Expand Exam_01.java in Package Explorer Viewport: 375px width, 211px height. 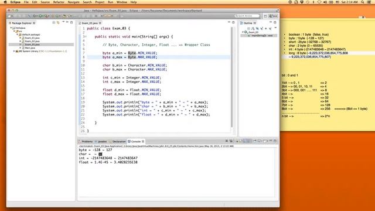click(x=20, y=38)
